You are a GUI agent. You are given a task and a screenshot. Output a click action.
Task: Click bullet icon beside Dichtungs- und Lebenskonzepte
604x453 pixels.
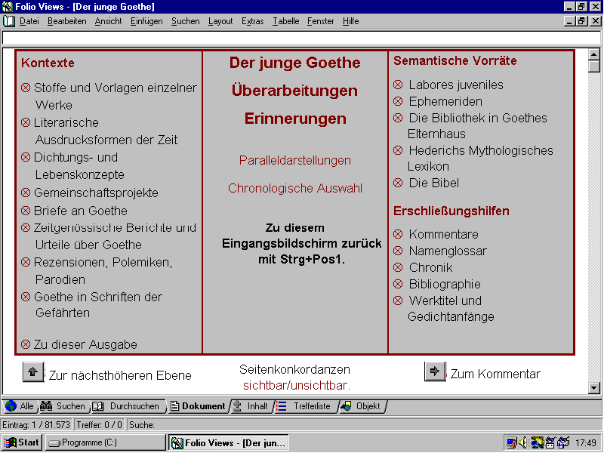tap(26, 157)
